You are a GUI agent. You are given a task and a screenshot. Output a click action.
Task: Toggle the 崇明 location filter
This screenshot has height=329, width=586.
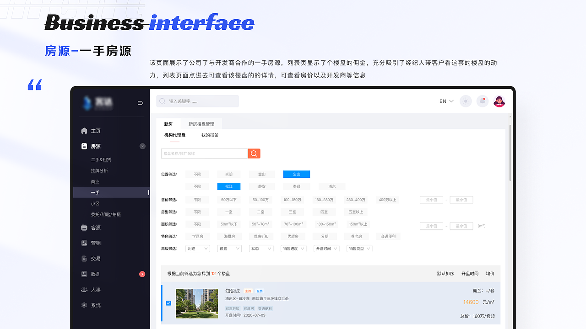point(229,174)
